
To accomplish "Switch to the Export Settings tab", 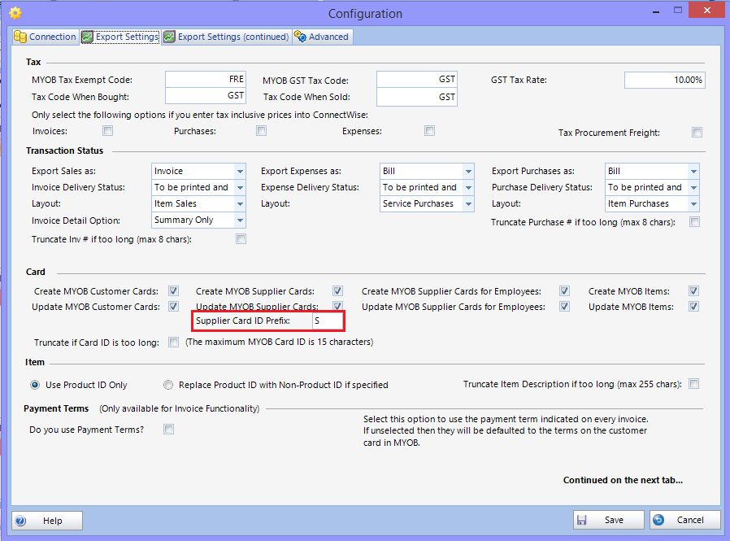I will 120,37.
